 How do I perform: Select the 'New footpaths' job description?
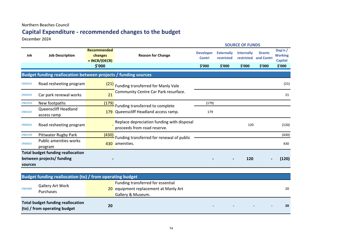pyautogui.click(x=52, y=103)
